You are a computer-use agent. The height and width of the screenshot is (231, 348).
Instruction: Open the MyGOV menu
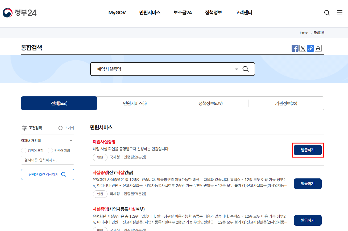[x=117, y=13]
